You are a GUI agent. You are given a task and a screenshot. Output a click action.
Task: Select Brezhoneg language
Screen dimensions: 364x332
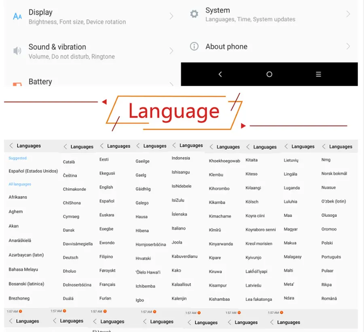[x=19, y=298]
